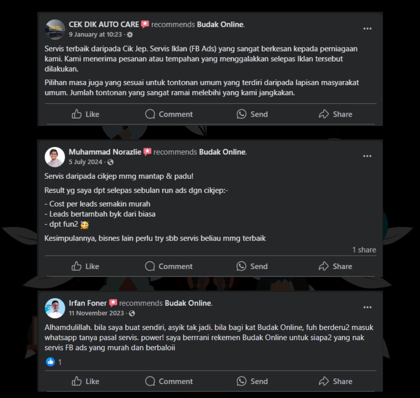View like reaction count on Irfan's post
This screenshot has width=420, height=398.
(54, 362)
